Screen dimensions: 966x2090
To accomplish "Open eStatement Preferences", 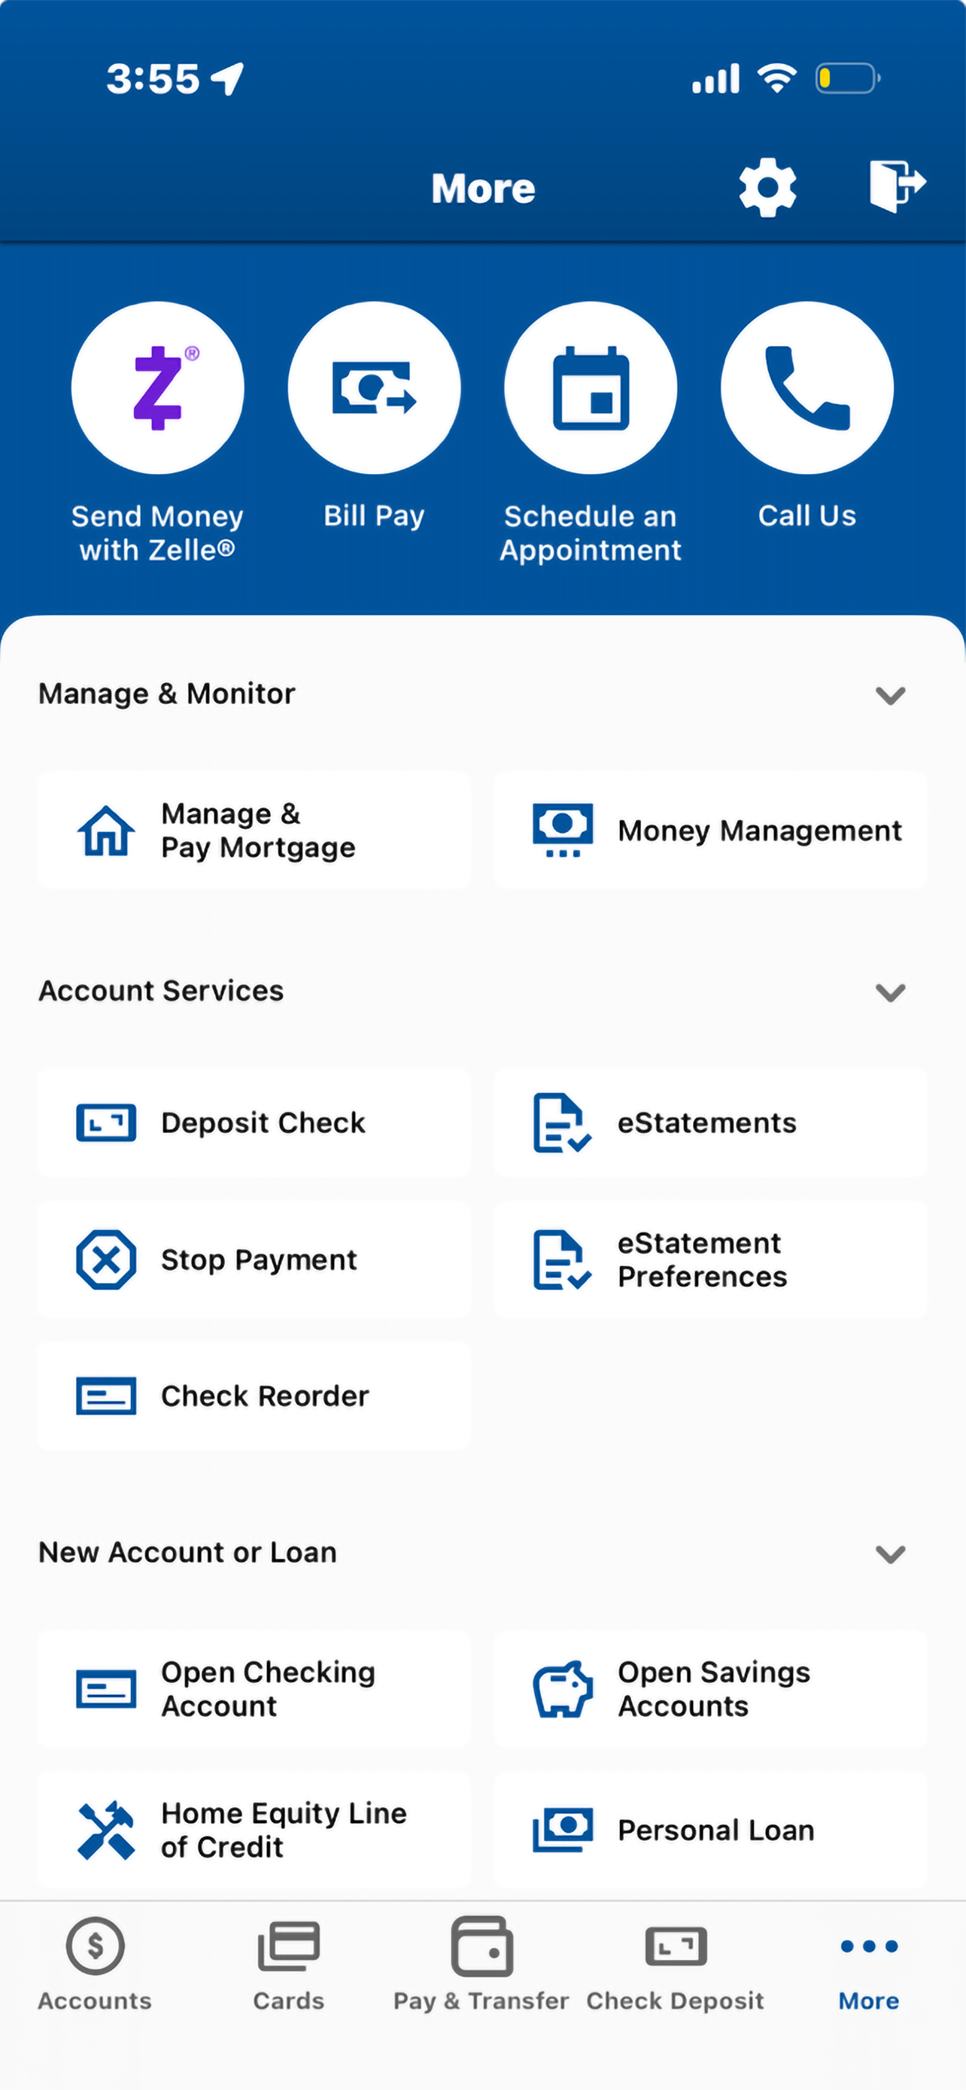I will [710, 1259].
